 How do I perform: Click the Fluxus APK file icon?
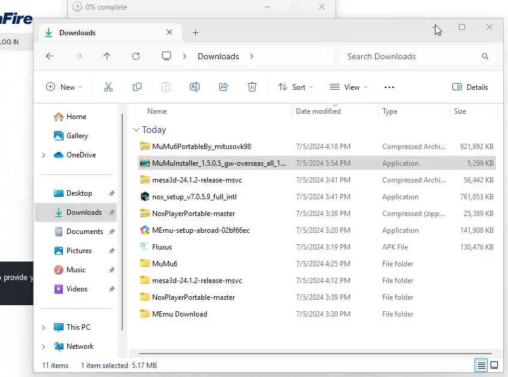tap(144, 247)
